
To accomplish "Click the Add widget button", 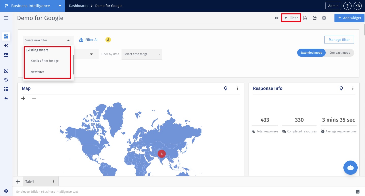I will pos(349,18).
